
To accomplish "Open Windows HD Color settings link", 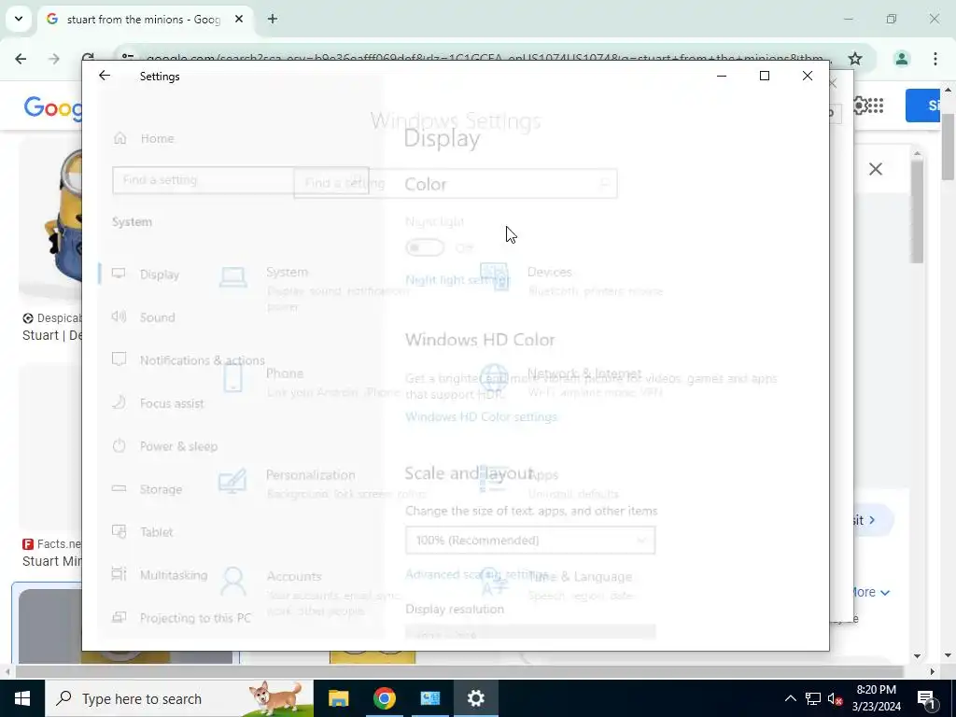I will (481, 417).
